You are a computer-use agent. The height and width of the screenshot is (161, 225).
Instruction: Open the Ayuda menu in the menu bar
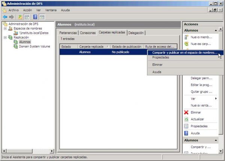pos(65,10)
